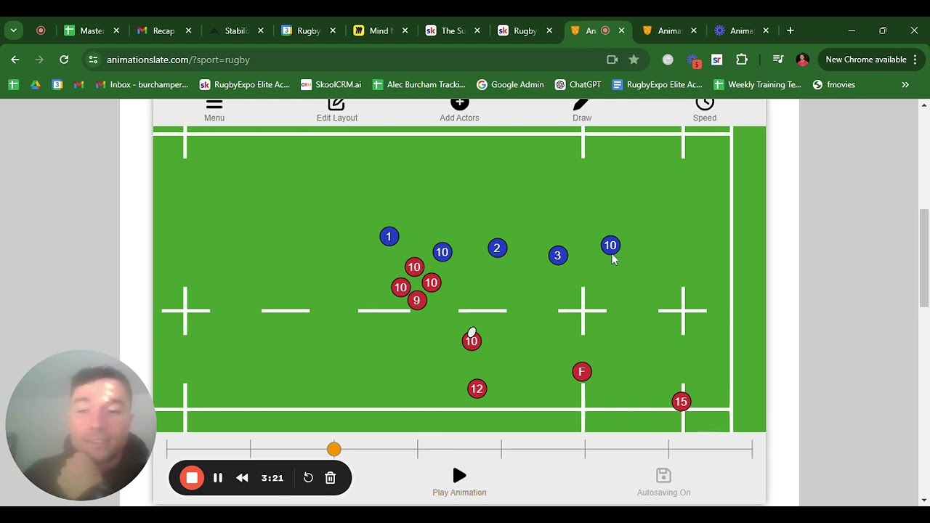Expand hidden bookmarks chevron
The width and height of the screenshot is (930, 523).
pos(905,85)
